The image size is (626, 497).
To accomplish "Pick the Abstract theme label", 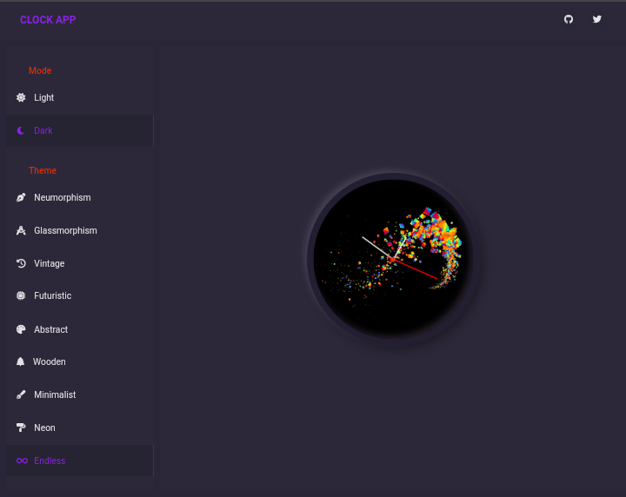I will [50, 329].
